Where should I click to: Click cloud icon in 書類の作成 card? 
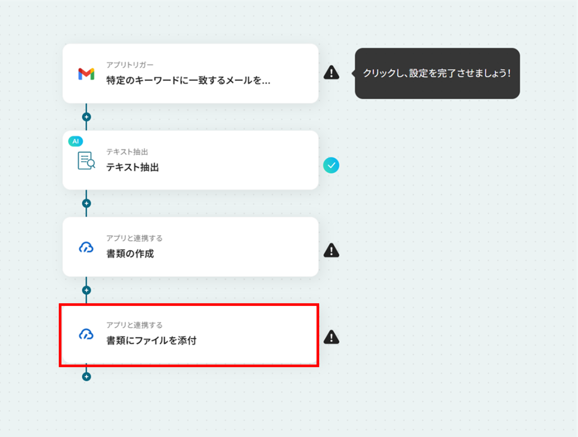click(86, 247)
